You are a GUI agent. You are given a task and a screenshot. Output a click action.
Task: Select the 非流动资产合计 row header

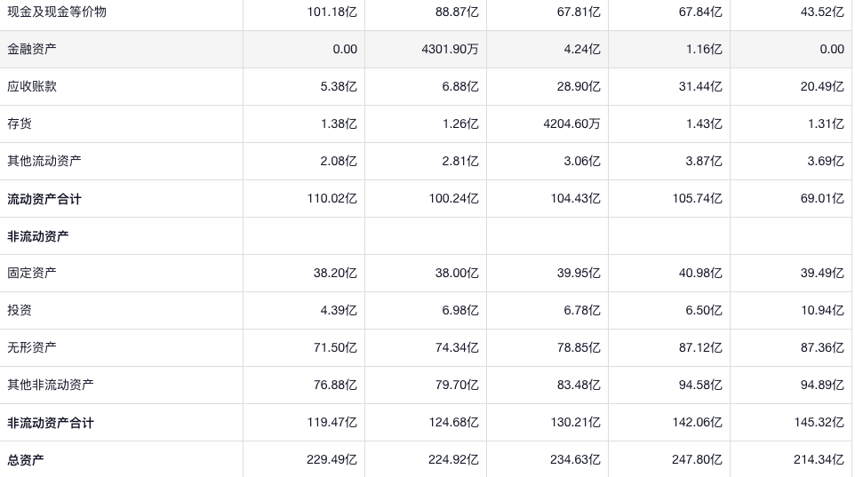(51, 423)
